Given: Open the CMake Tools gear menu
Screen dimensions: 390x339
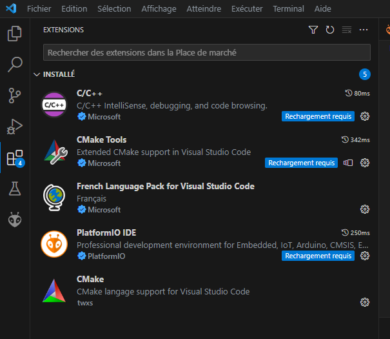Looking at the screenshot, I should point(365,163).
